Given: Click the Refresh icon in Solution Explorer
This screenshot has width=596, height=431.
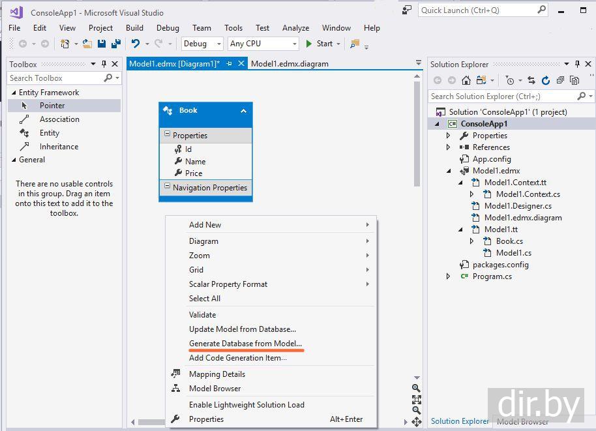Looking at the screenshot, I should point(545,80).
